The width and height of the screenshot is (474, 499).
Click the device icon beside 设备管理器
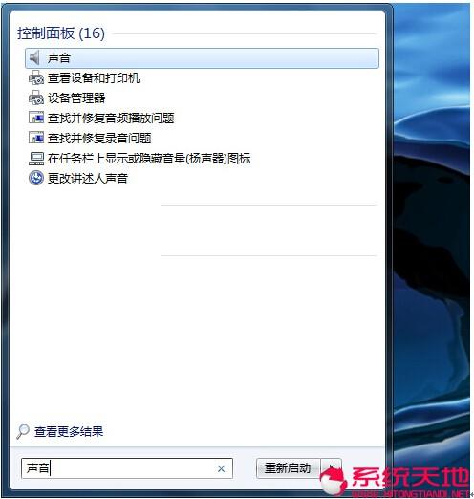coord(36,98)
